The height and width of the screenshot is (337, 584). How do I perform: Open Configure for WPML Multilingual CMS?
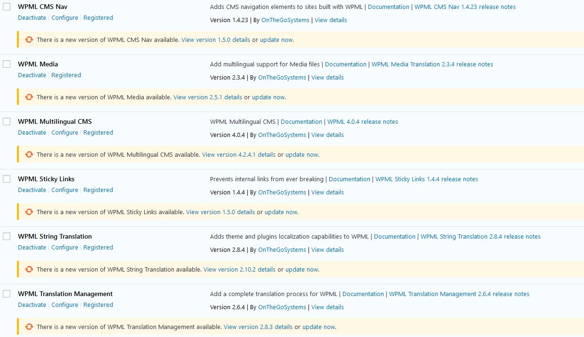point(65,133)
